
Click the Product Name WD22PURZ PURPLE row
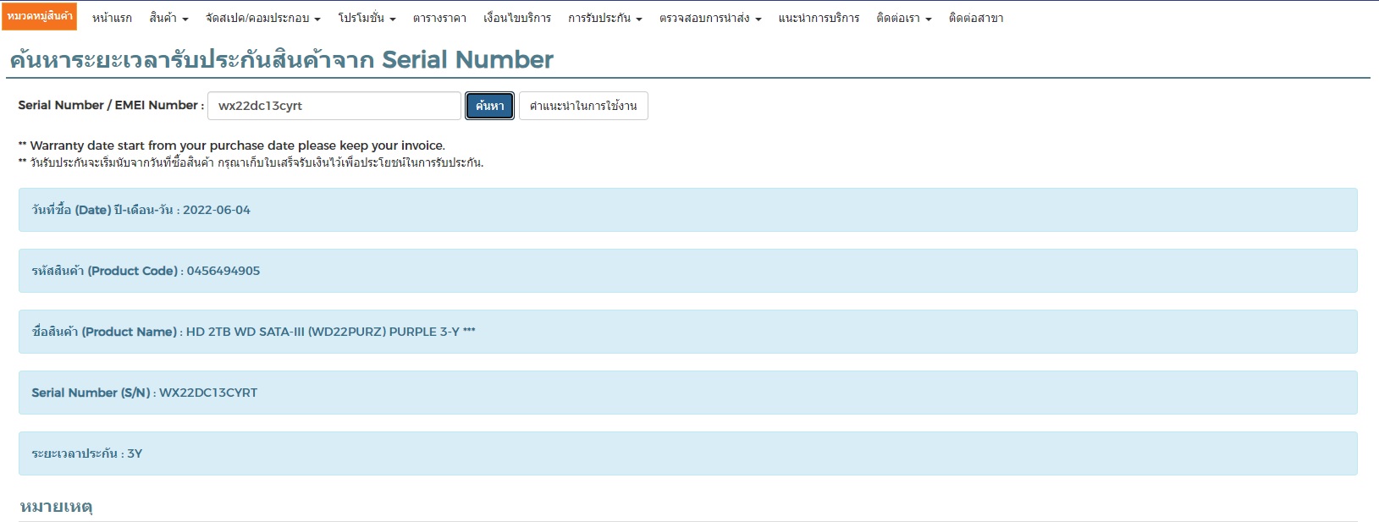(687, 332)
